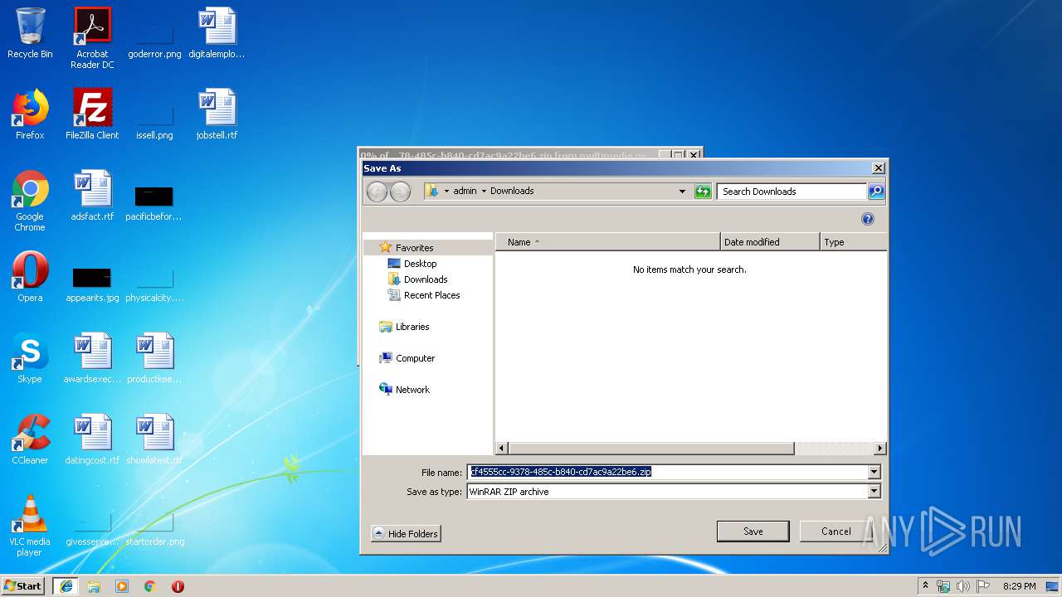Image resolution: width=1062 pixels, height=597 pixels.
Task: Go forward using the forward arrow
Action: 400,192
